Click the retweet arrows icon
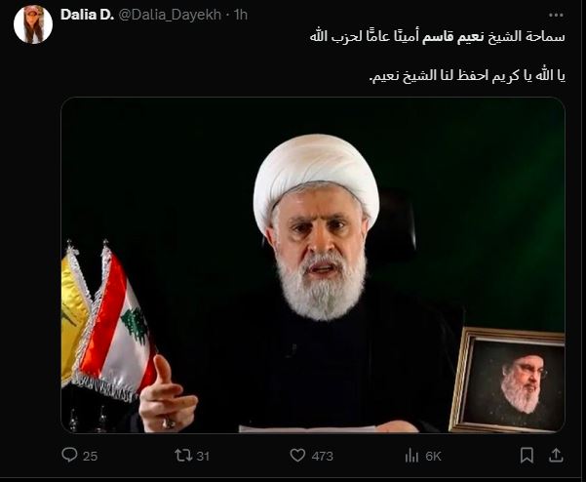The image size is (586, 482). click(x=183, y=455)
